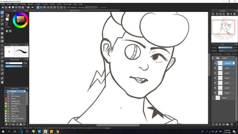Click the highlighted Snap Off icon
Screen dimensions: 238x134
pyautogui.click(x=38, y=7)
